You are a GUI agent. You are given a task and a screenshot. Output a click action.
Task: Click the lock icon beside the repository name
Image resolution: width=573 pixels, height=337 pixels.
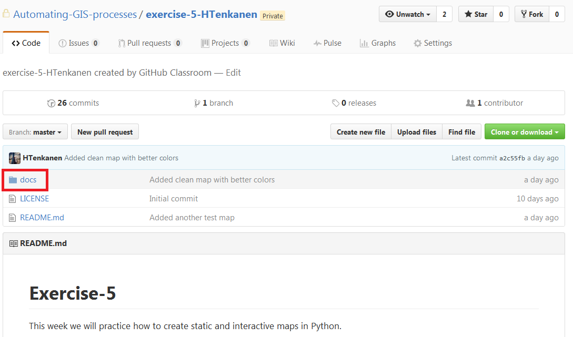[x=6, y=14]
